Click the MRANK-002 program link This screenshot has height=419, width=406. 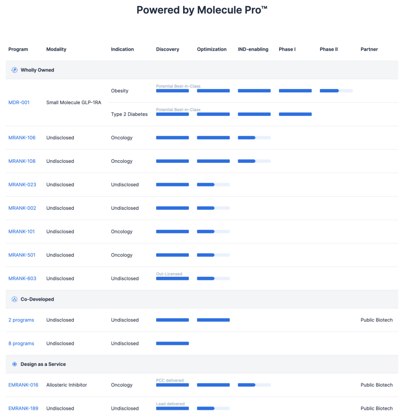[22, 208]
